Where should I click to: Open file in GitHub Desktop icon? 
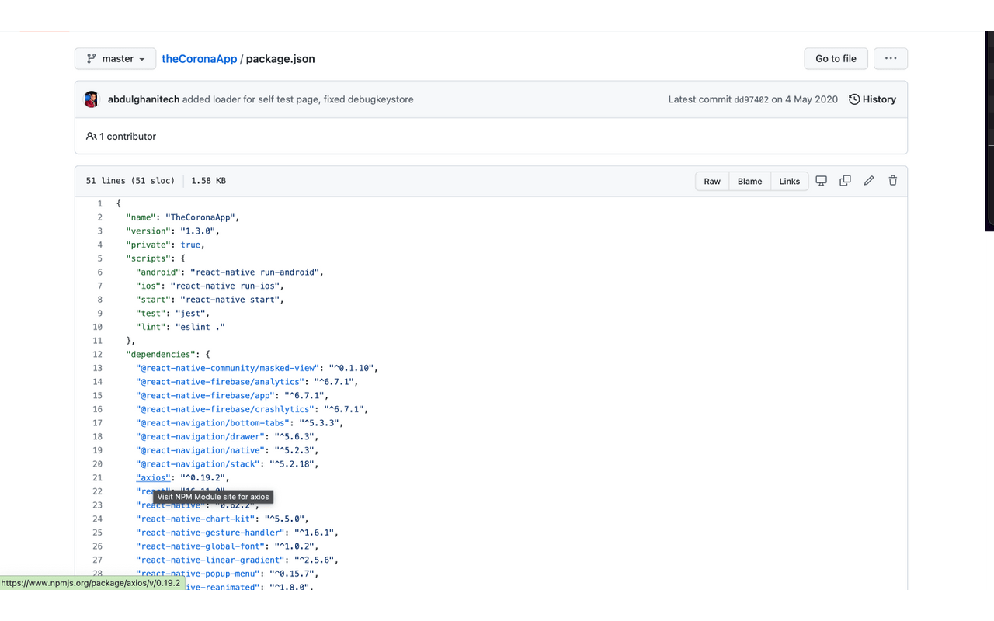[821, 181]
